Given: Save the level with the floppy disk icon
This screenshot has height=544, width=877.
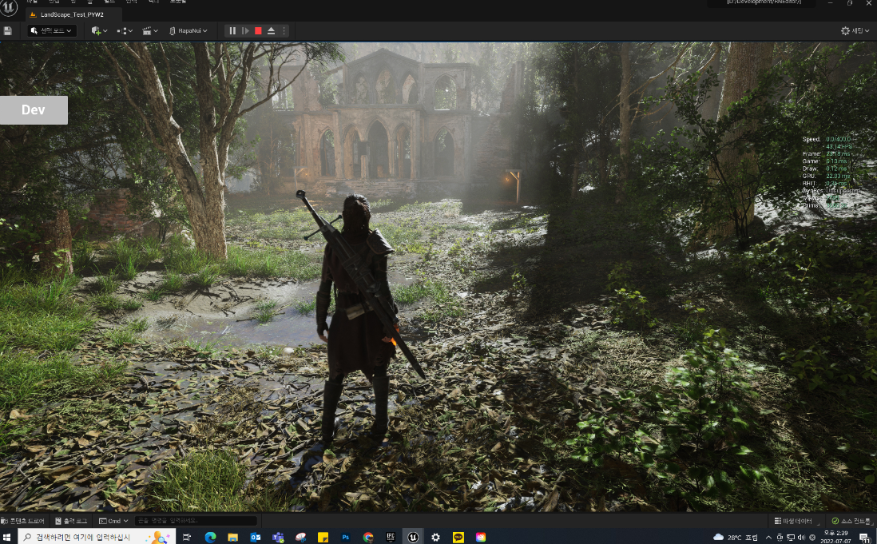Looking at the screenshot, I should (7, 30).
